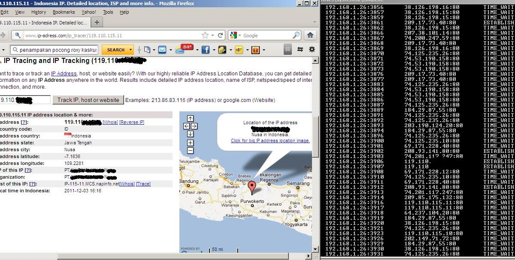Click the [Reverse IP] link

132,122
